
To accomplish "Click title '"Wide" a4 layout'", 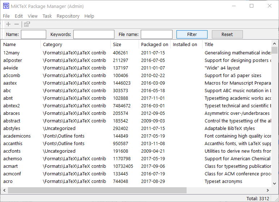I will point(222,68).
